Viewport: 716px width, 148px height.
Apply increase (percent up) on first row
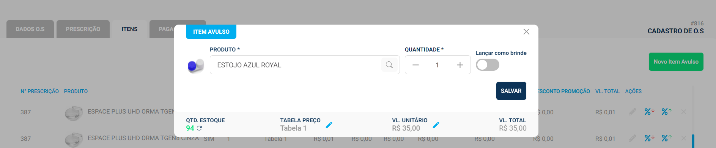(666, 112)
